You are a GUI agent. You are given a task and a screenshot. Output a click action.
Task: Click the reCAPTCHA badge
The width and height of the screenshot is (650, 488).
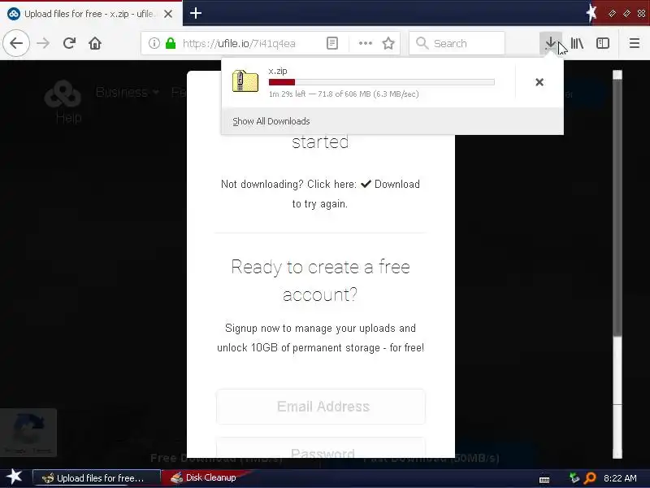coord(28,433)
